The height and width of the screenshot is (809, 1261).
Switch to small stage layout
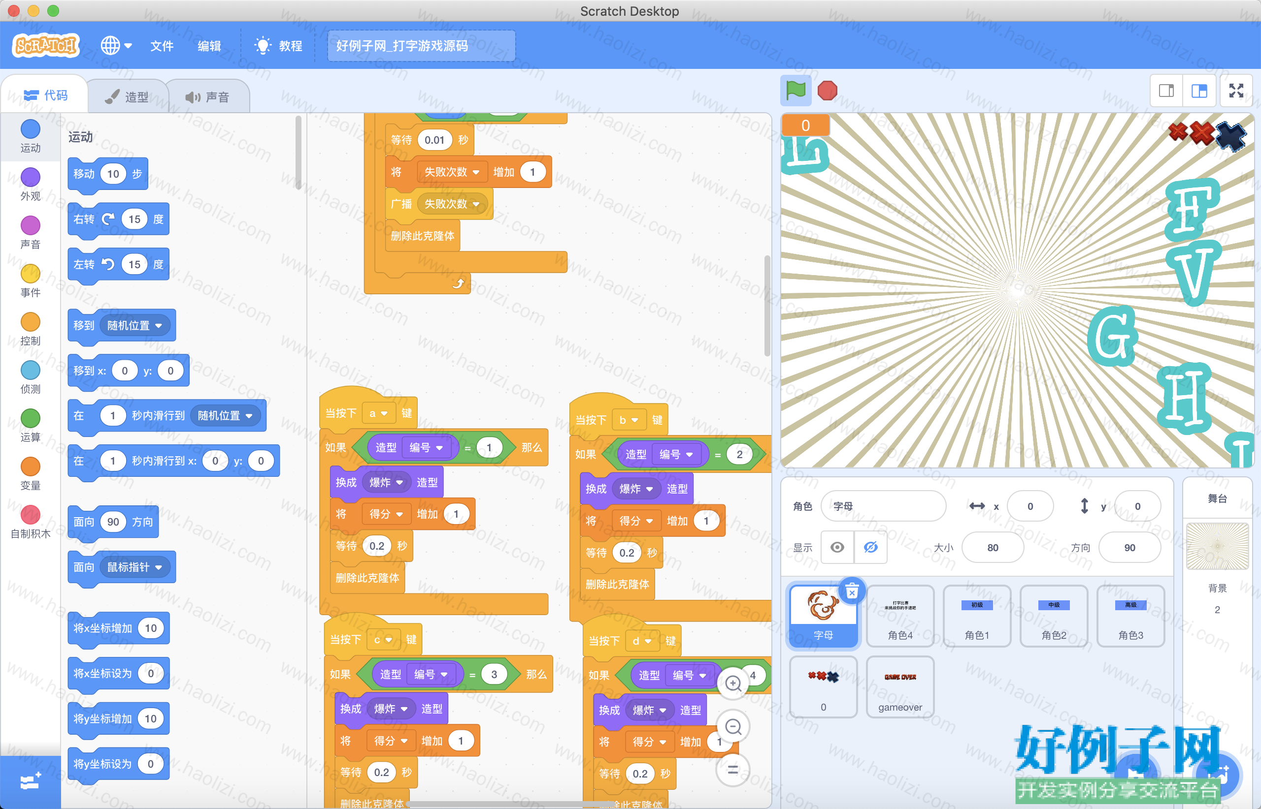pos(1166,91)
